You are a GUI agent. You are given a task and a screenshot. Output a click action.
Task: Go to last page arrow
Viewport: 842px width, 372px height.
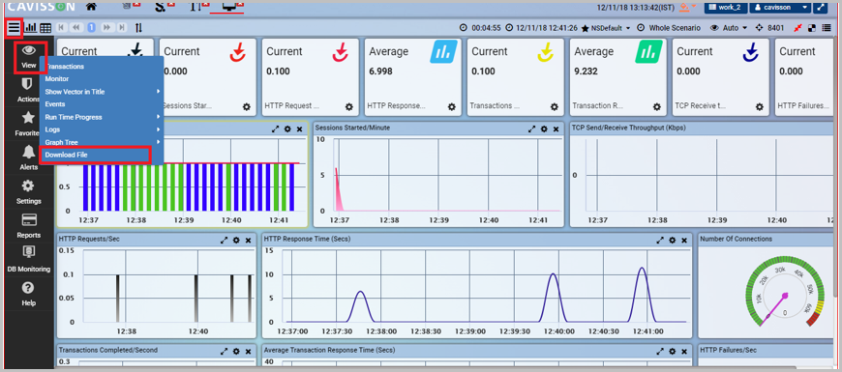[122, 27]
